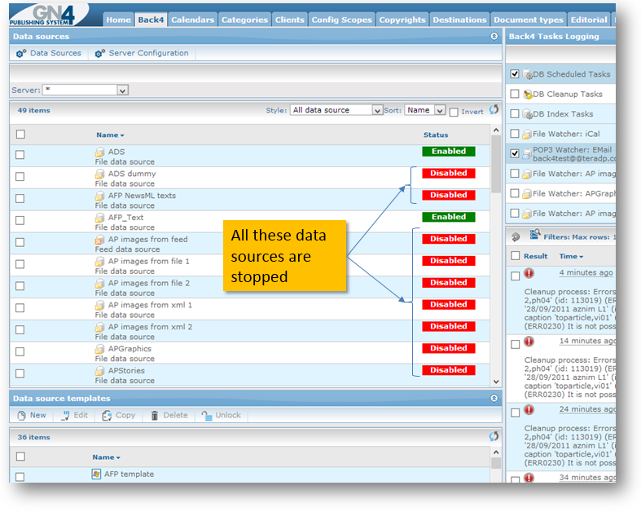Screen dimensions: 641x512
Task: Collapse the Data source templates panel
Action: [x=494, y=398]
